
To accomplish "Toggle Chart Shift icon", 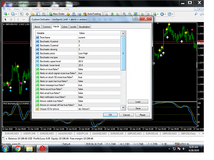I will (148, 14).
